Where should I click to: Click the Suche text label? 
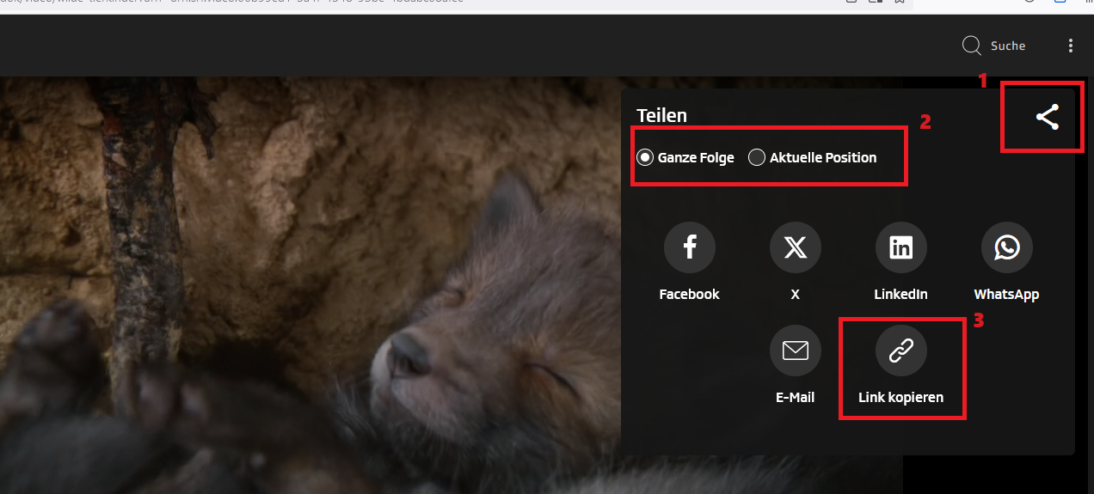point(1008,46)
